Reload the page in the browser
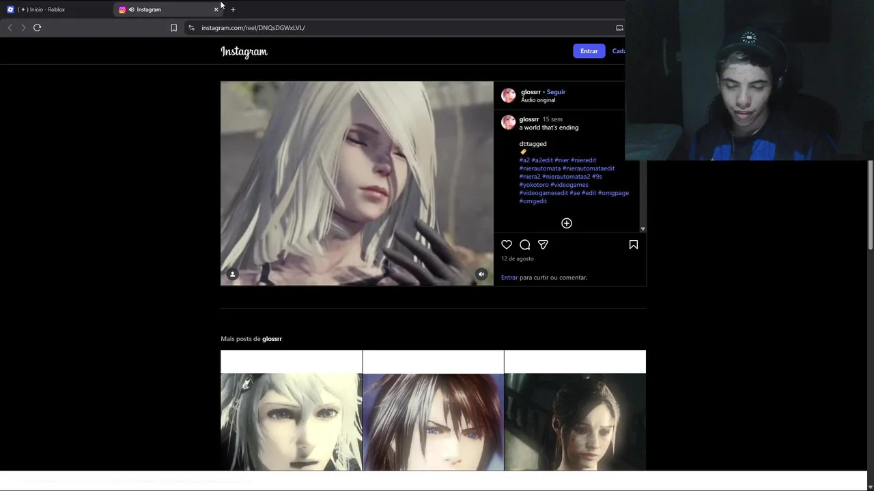Screen dimensions: 874x491 (38, 28)
